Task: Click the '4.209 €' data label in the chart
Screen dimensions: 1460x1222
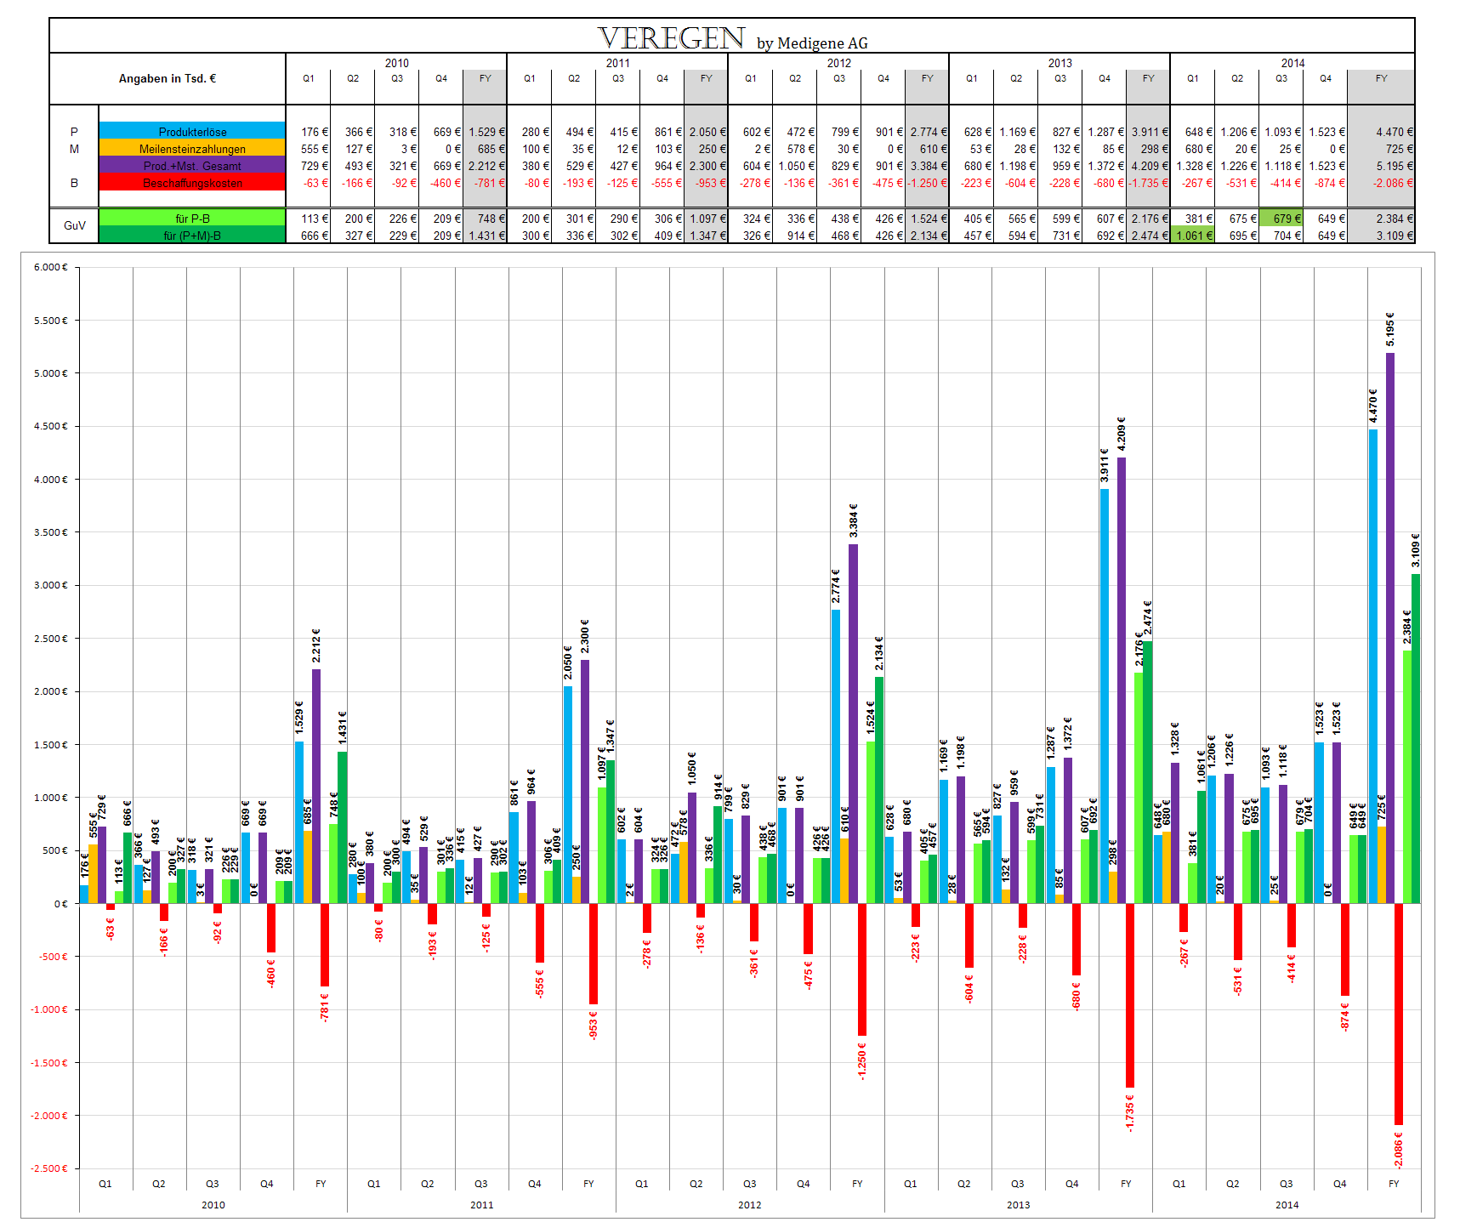Action: pos(1122,434)
